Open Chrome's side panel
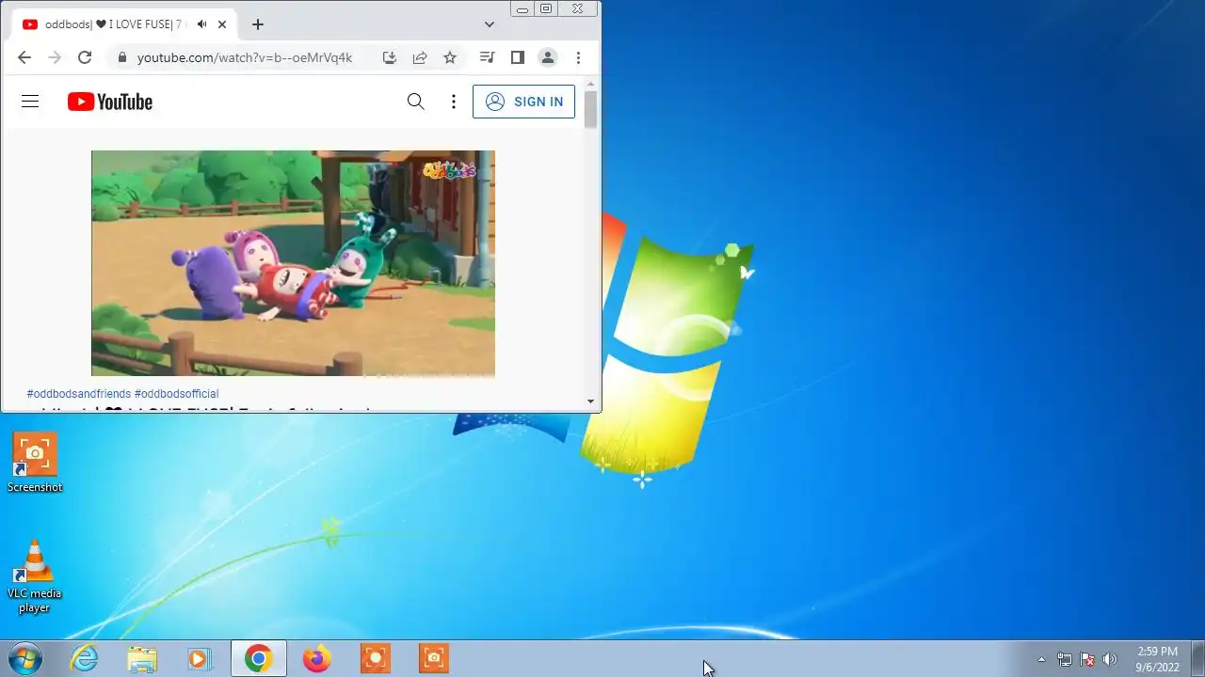This screenshot has width=1205, height=677. click(x=517, y=57)
